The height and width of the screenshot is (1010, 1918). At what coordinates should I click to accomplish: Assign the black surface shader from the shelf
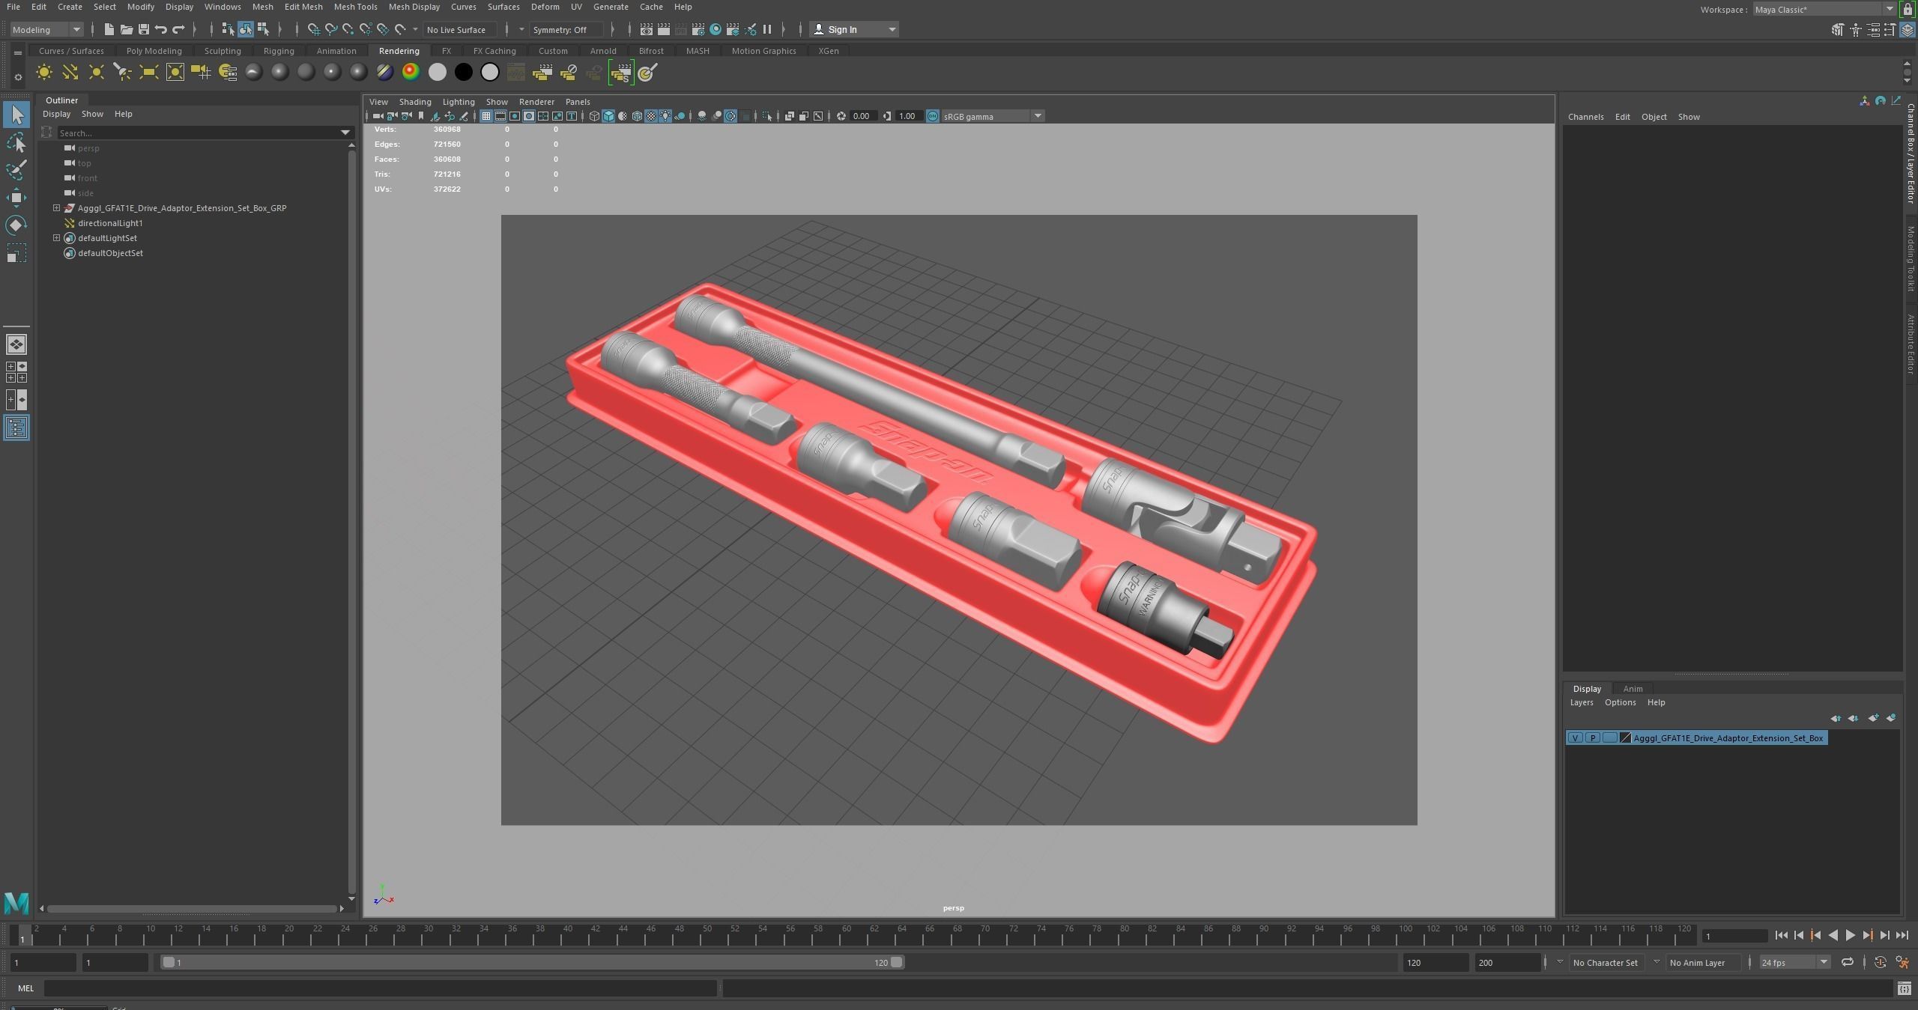[463, 73]
